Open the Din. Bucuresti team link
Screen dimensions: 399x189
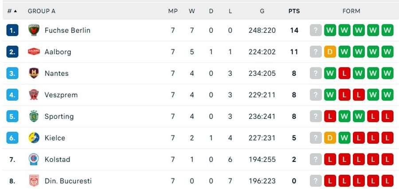coord(68,181)
